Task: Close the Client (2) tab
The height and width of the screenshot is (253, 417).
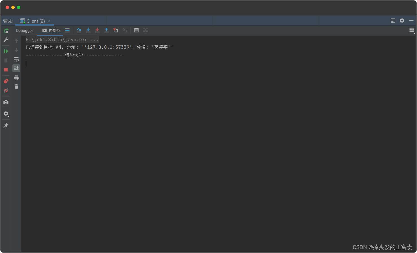Action: pyautogui.click(x=49, y=21)
